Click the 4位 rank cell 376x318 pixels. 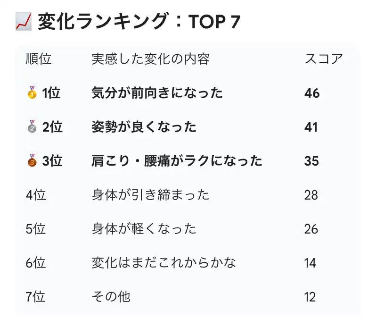36,195
